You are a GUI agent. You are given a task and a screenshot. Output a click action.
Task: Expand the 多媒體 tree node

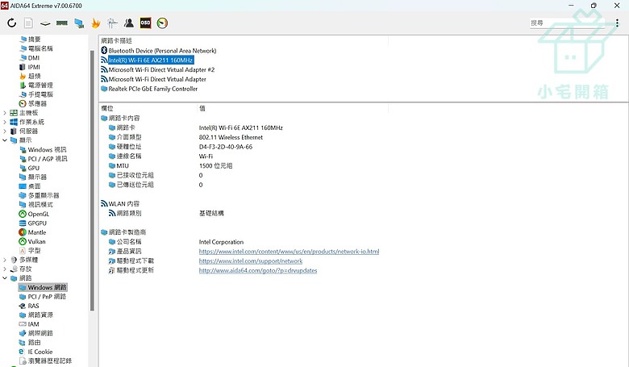(4, 260)
